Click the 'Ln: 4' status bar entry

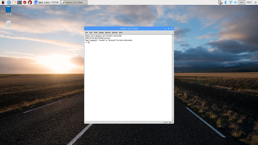pos(166,122)
